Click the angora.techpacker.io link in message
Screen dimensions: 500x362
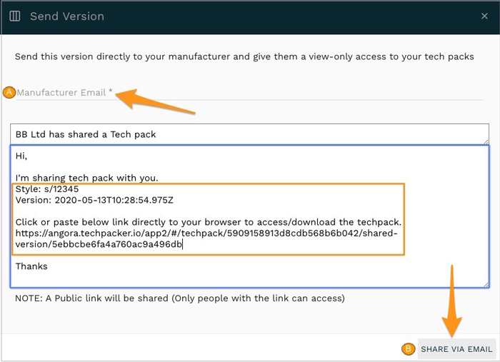[x=207, y=233]
